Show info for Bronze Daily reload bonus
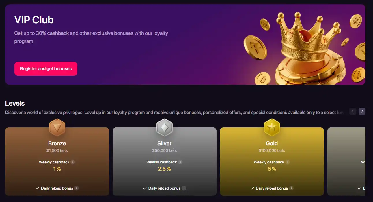This screenshot has height=202, width=373. click(77, 188)
